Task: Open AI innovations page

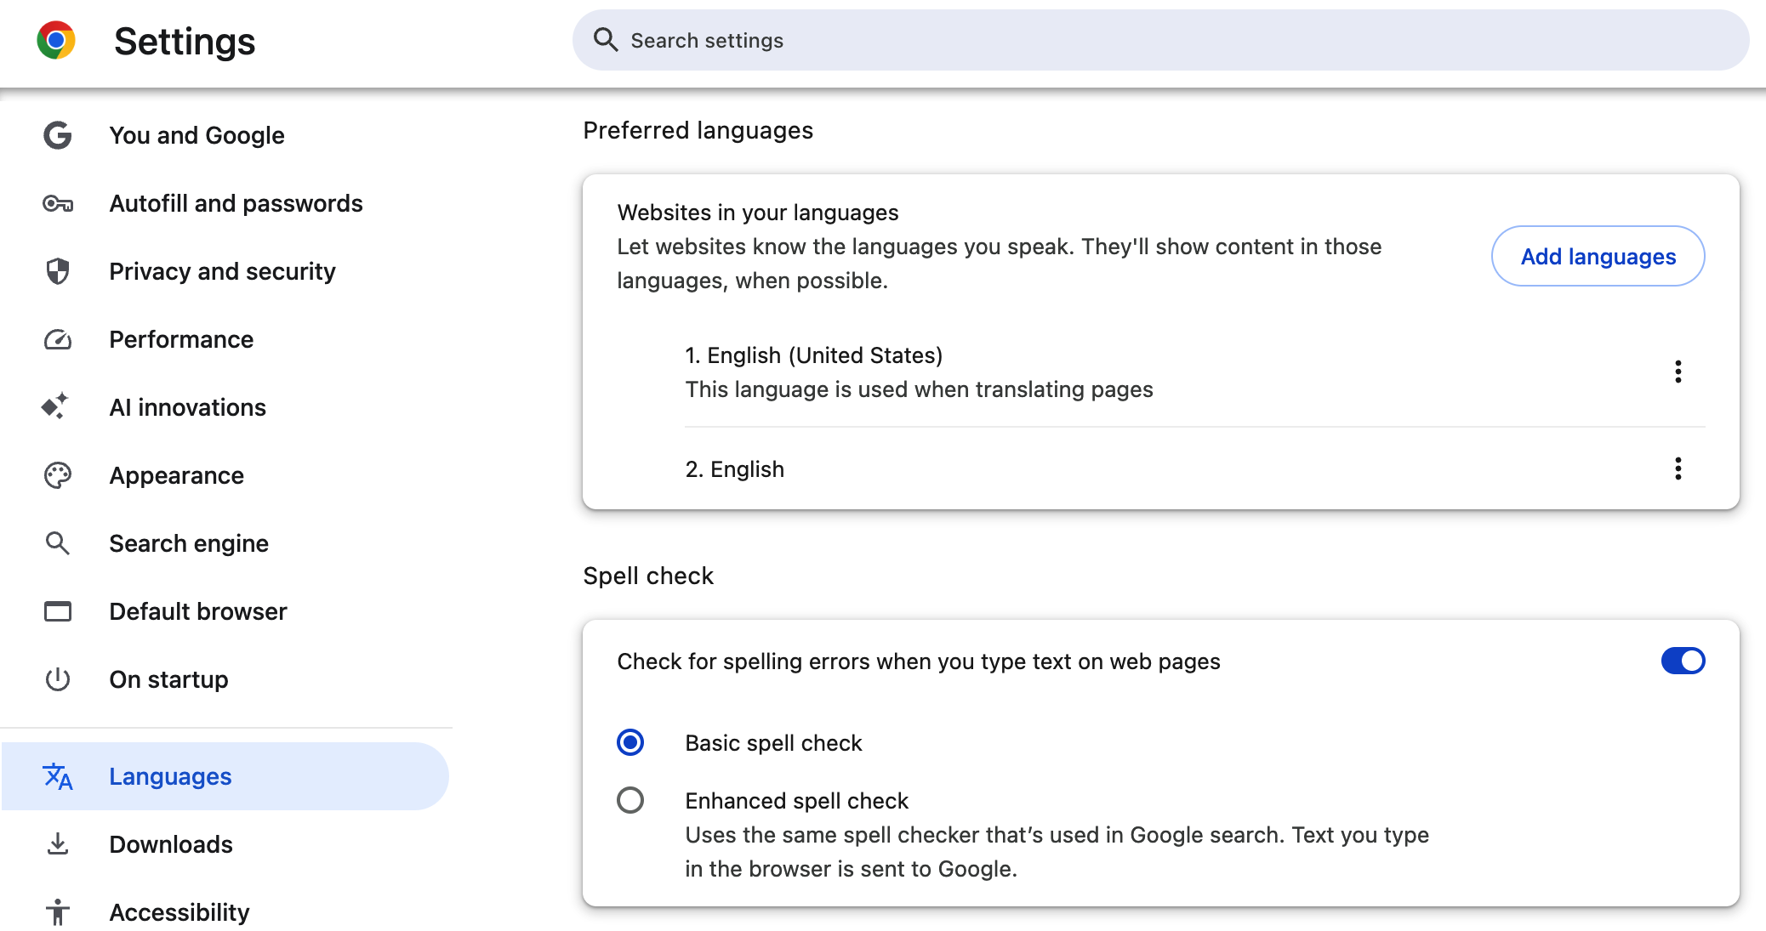Action: [225, 407]
